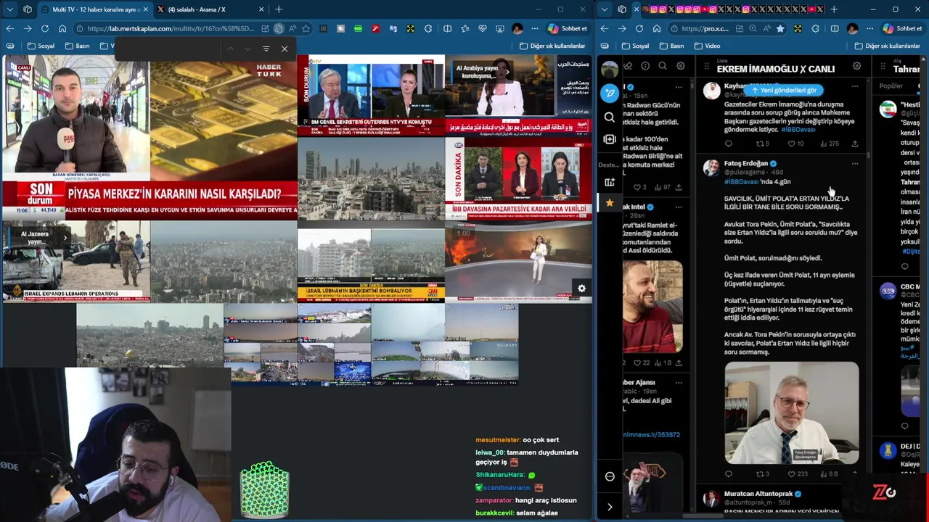Open settings gear of EKREM İMAMOĞLU X CANLI column
Viewport: 929px width, 522px height.
coord(856,66)
